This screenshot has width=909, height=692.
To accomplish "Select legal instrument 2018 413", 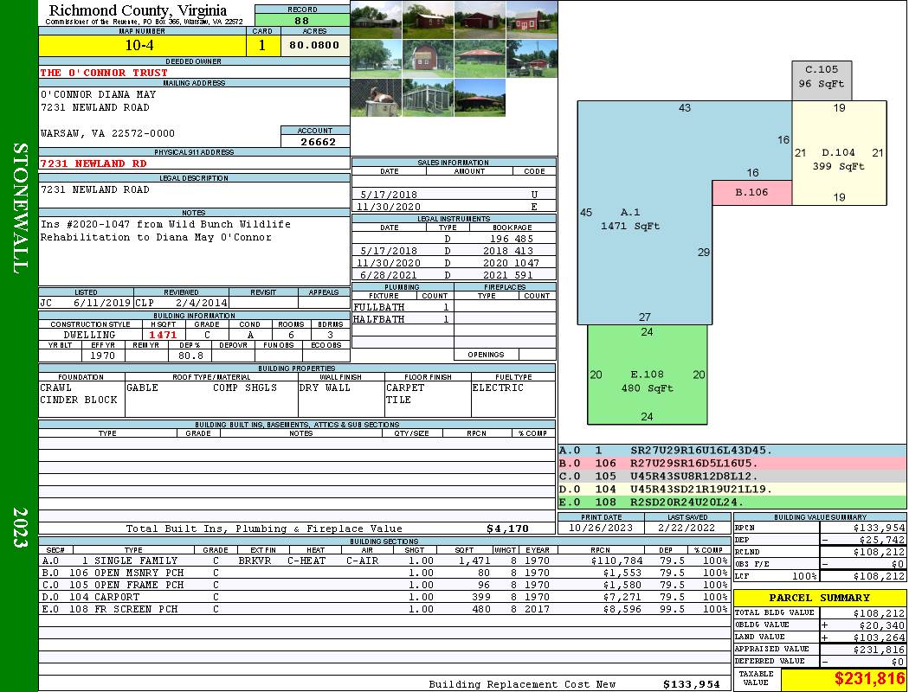I will click(x=508, y=251).
